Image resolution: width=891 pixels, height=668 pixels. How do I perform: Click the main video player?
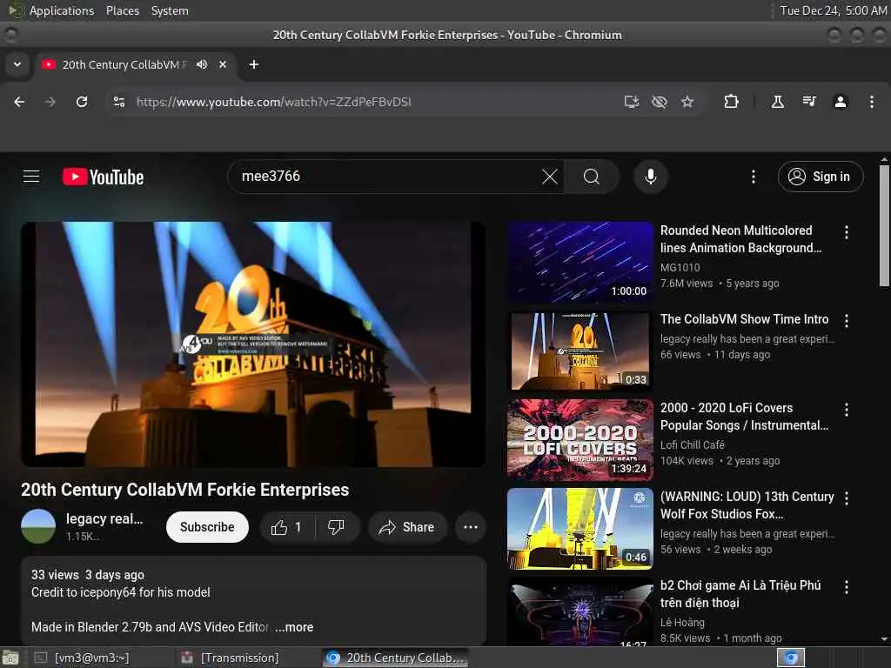click(x=253, y=344)
